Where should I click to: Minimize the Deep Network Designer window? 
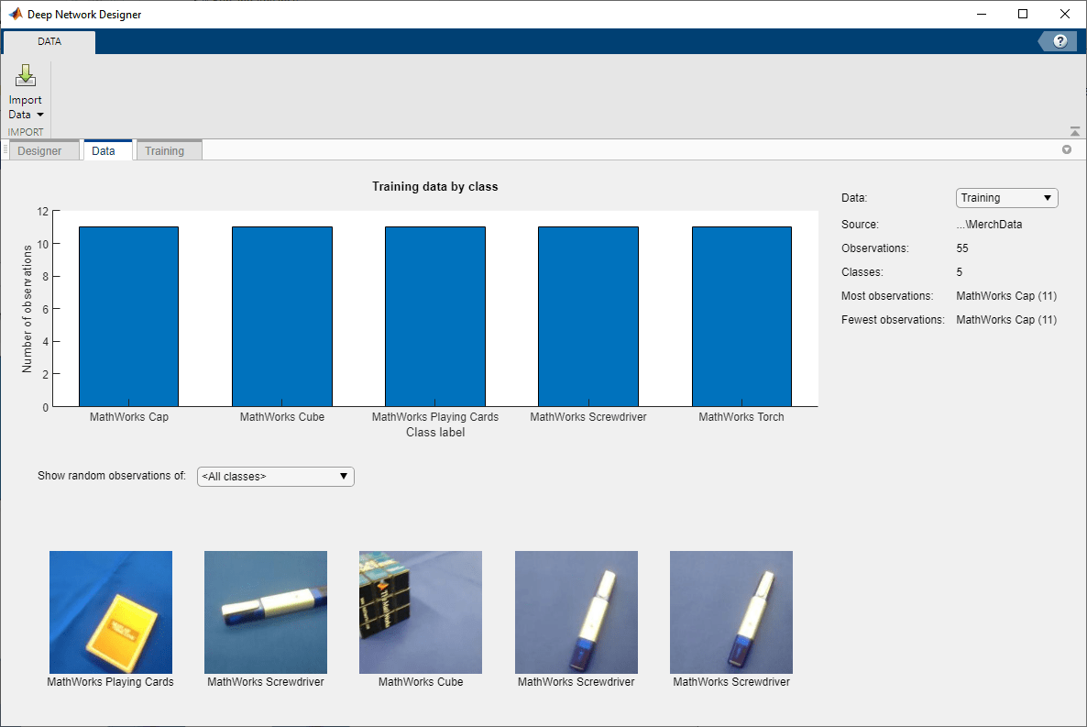click(x=982, y=14)
